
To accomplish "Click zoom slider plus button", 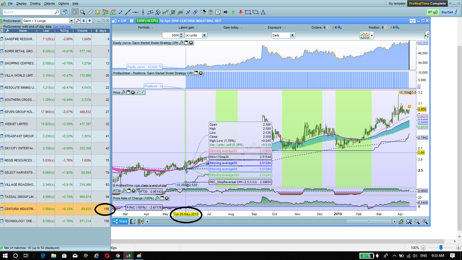I will coord(458,248).
